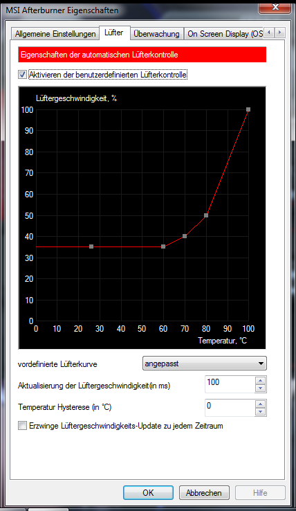The height and width of the screenshot is (511, 296).
Task: Select fan curve point at 100°C
Action: 248,109
